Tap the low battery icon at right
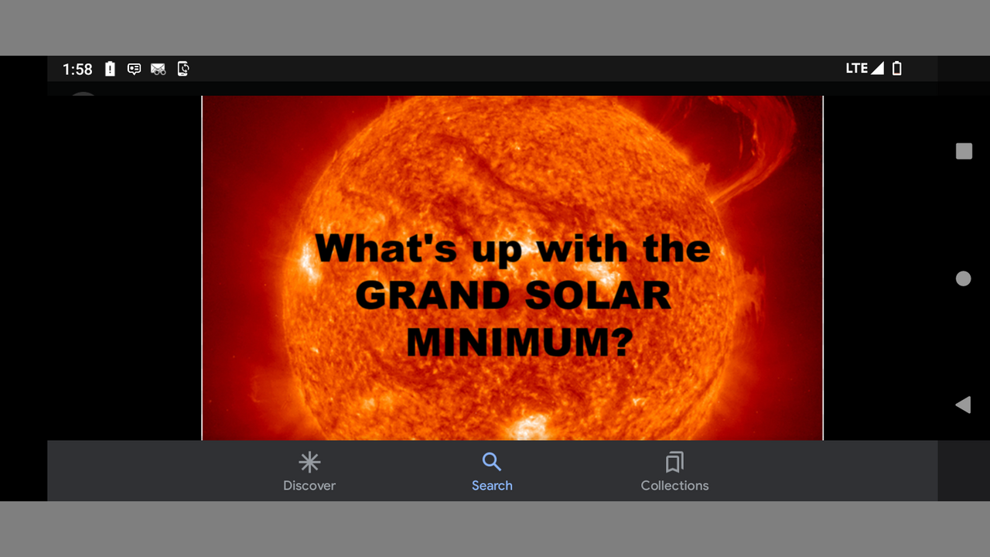 pos(897,68)
